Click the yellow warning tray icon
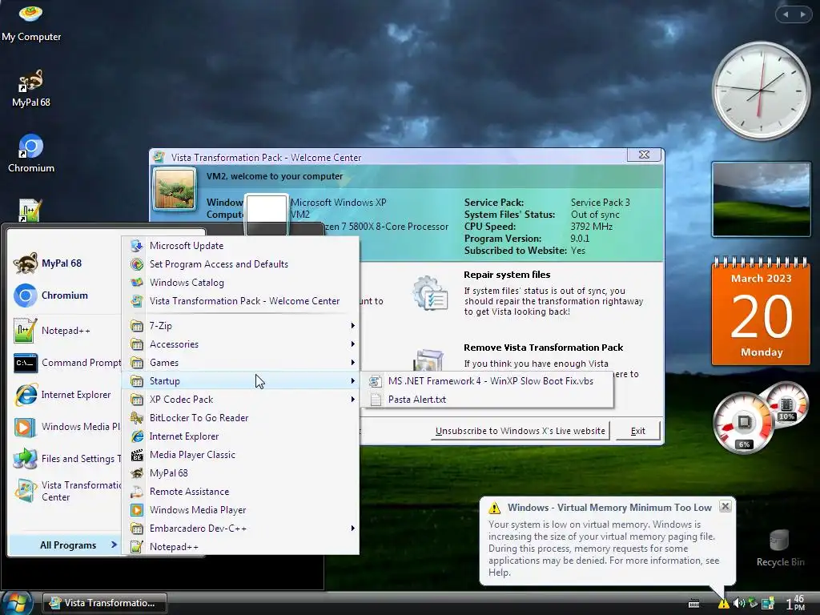 [723, 604]
